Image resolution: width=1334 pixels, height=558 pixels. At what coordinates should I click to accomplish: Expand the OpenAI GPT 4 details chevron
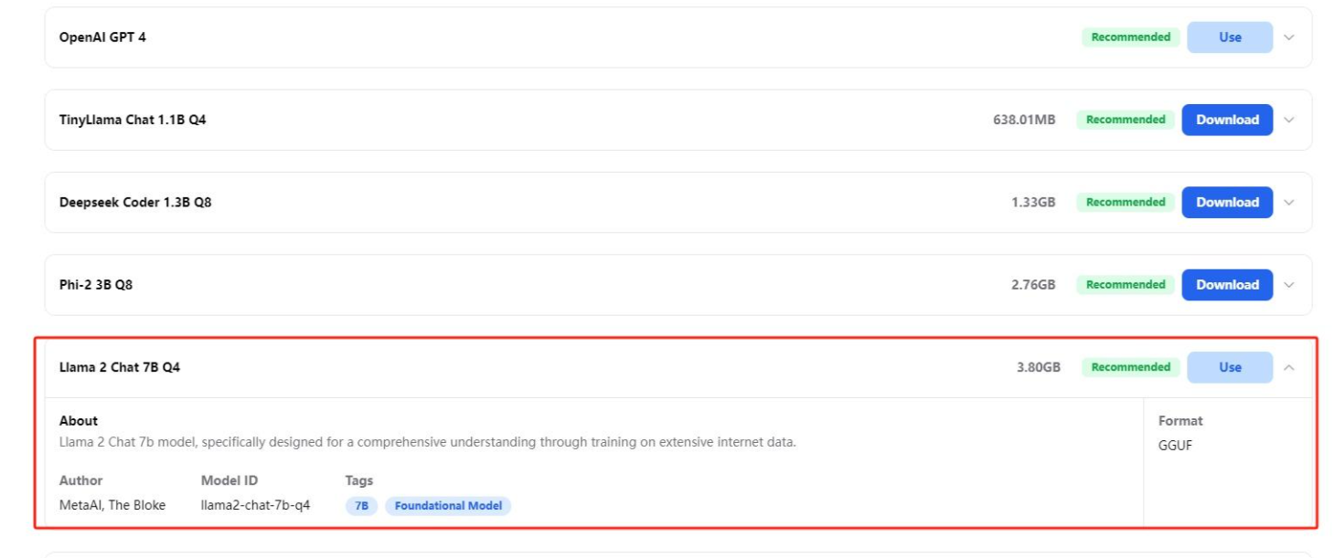1289,37
